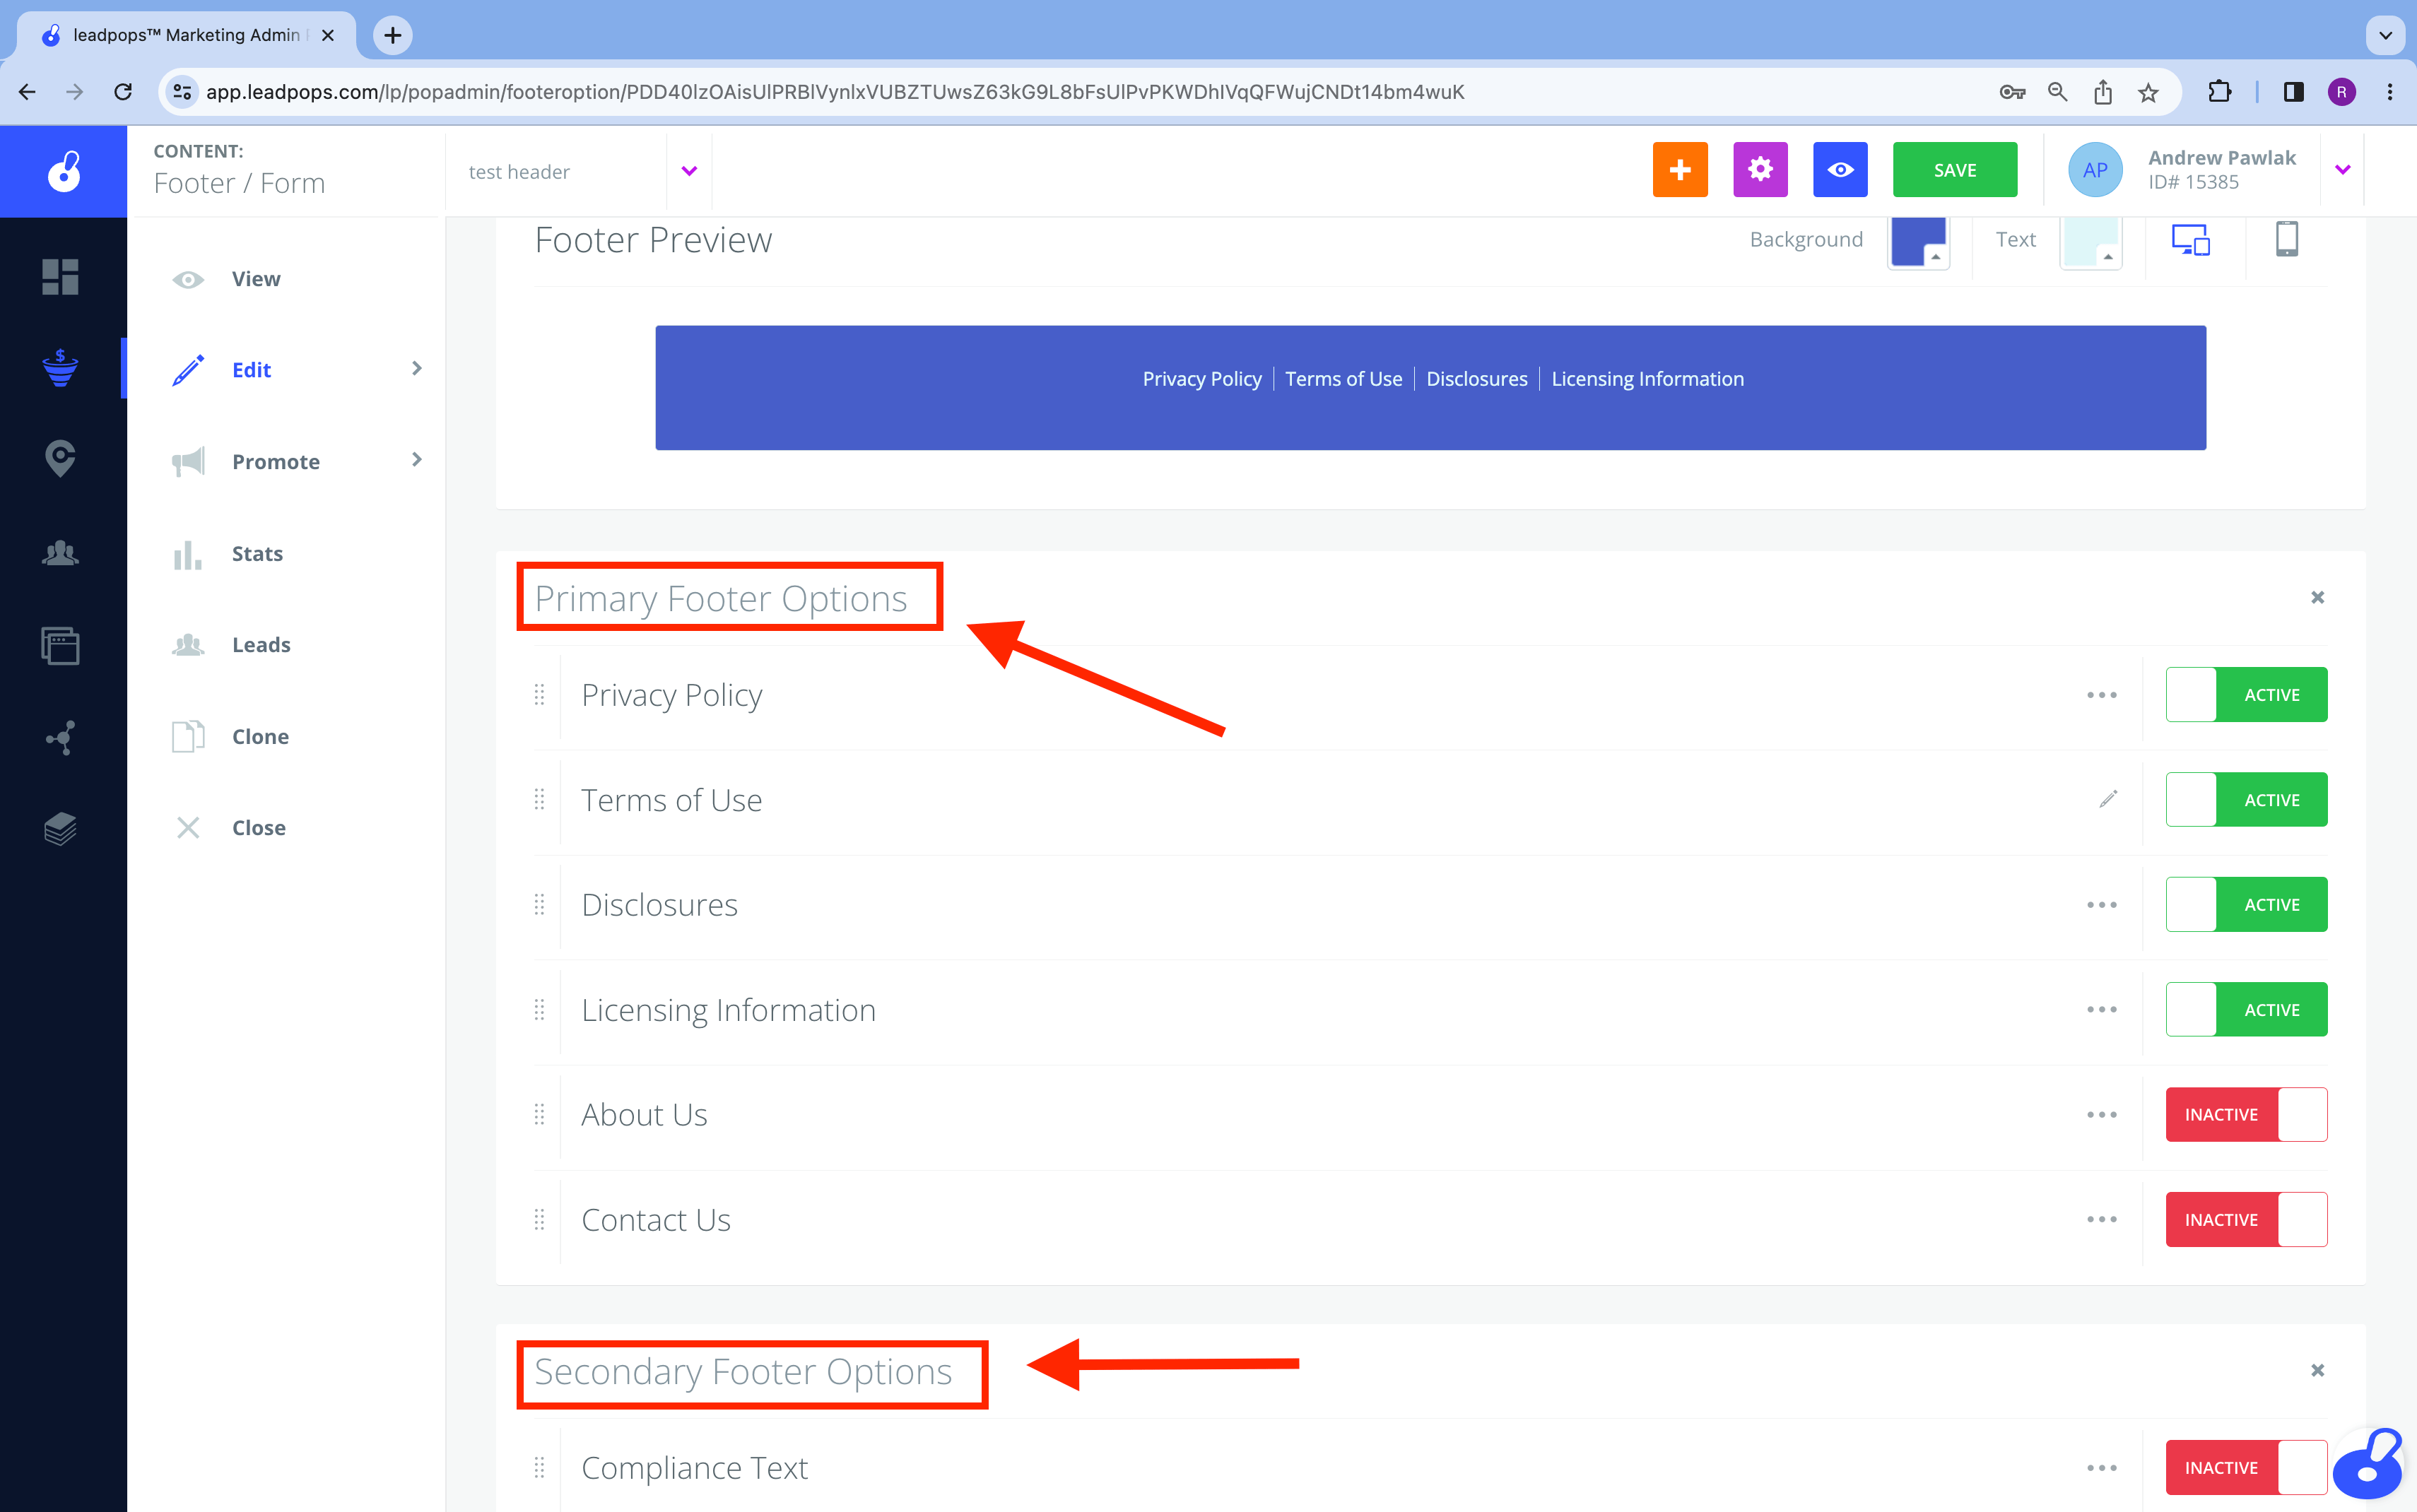Image resolution: width=2417 pixels, height=1512 pixels.
Task: Open the purple gear settings button
Action: [1760, 170]
